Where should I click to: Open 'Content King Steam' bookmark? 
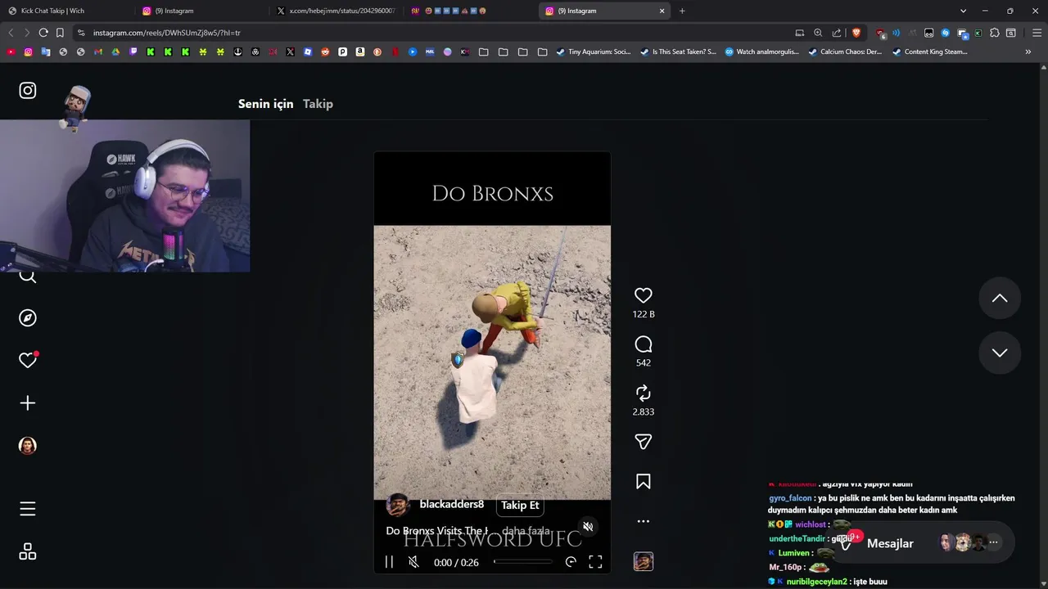pos(929,52)
